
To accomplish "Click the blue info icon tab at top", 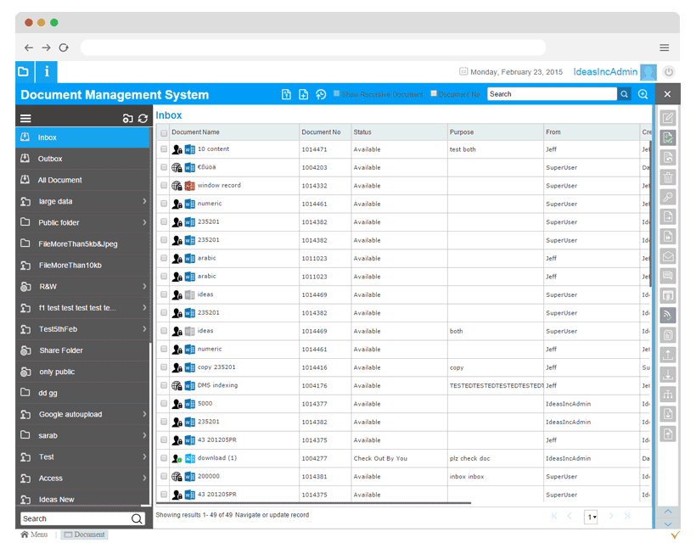I will (x=47, y=72).
